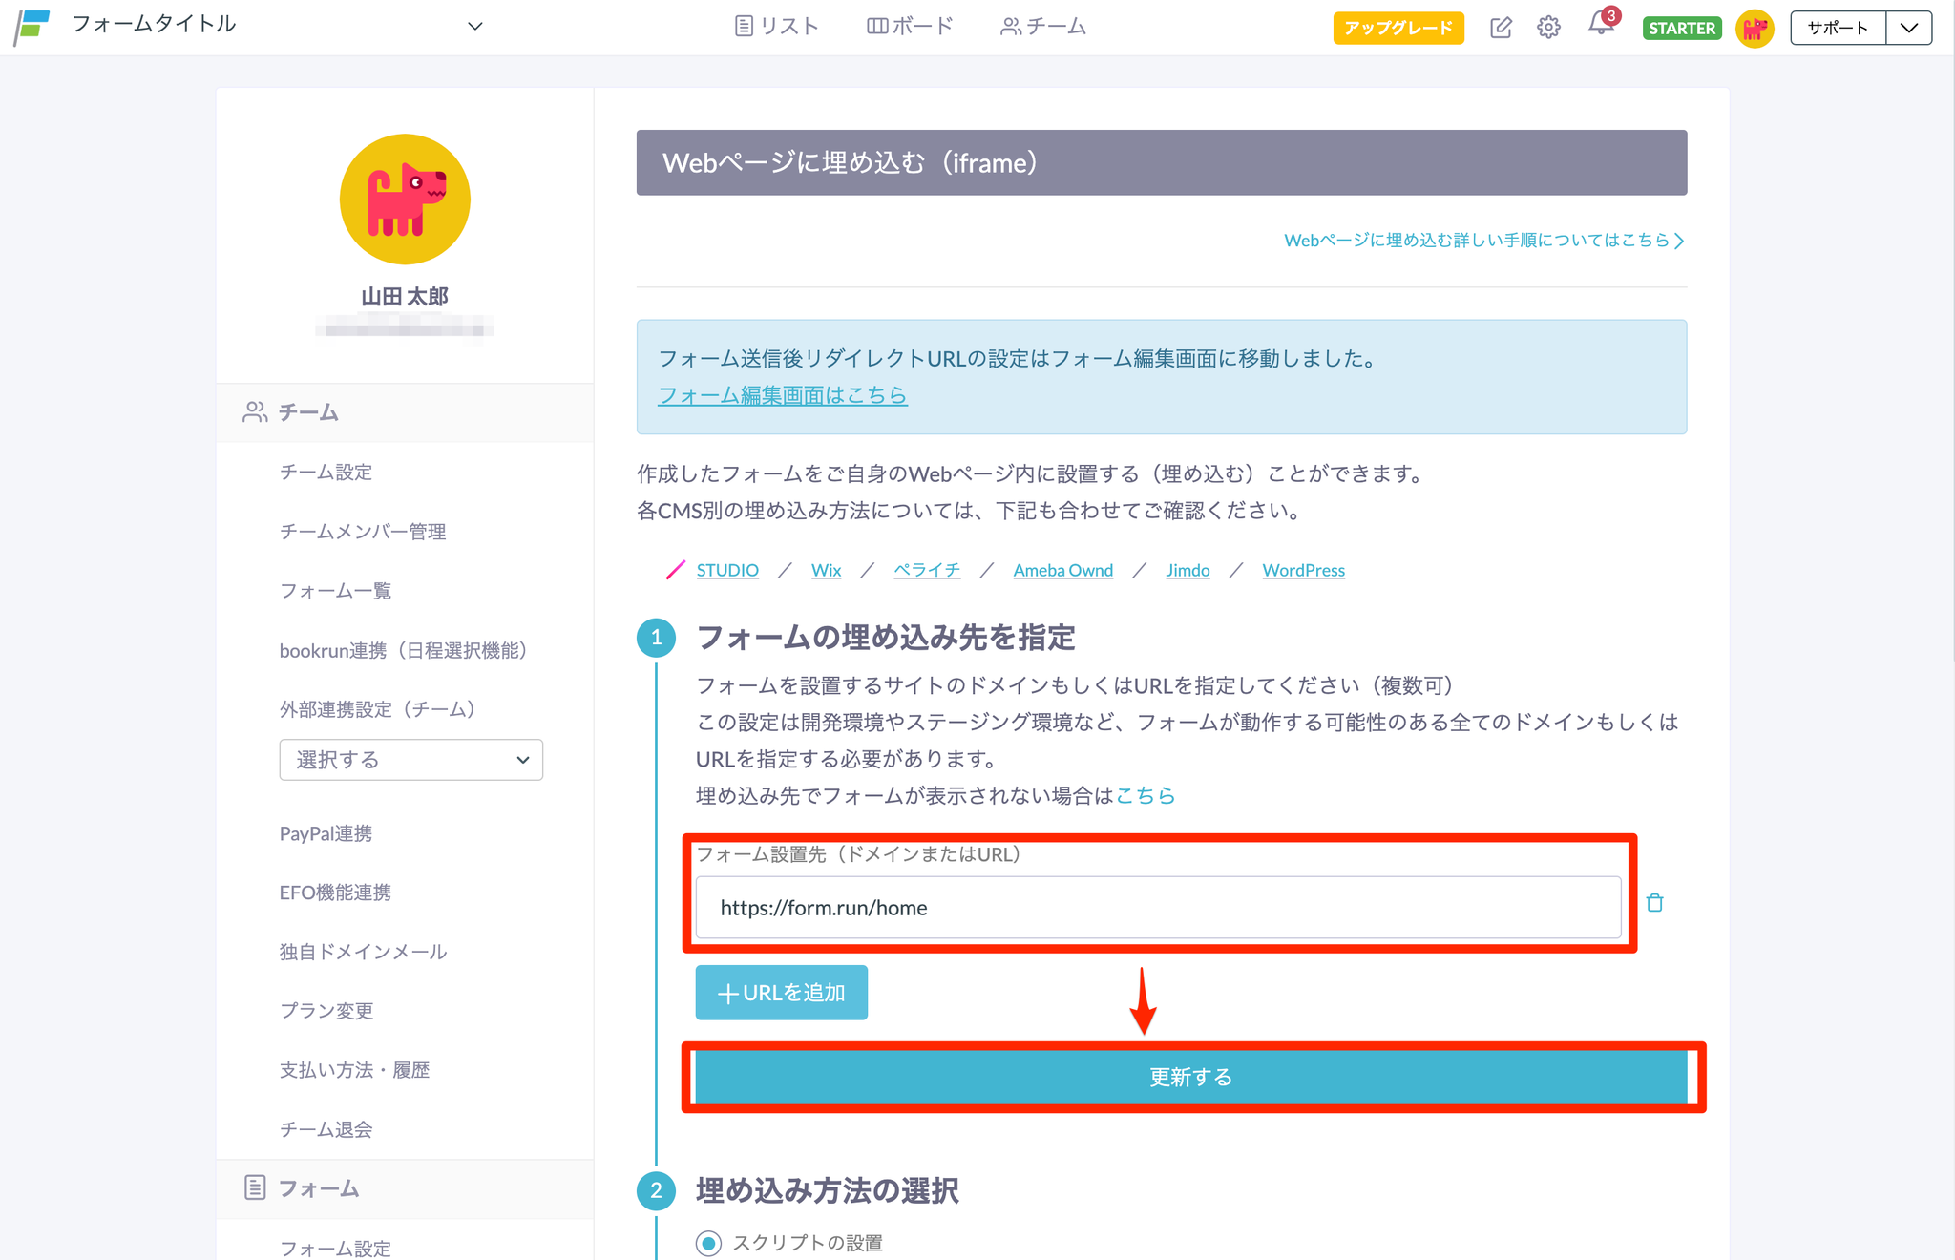This screenshot has height=1260, width=1955.
Task: Click the formrun logo icon
Action: (x=32, y=26)
